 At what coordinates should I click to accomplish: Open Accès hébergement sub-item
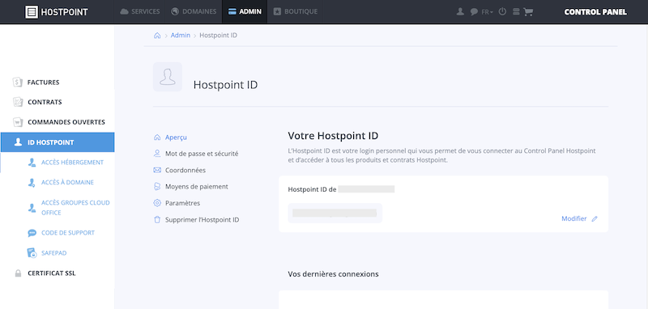(x=72, y=163)
